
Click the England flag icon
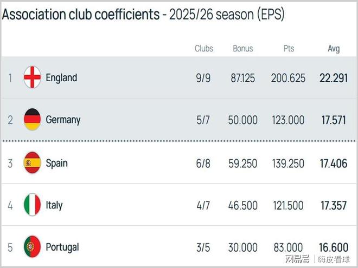click(x=33, y=77)
